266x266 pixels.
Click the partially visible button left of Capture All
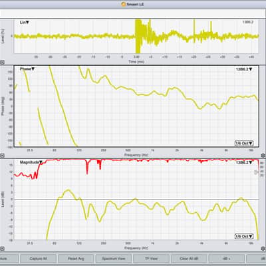pos(9,259)
